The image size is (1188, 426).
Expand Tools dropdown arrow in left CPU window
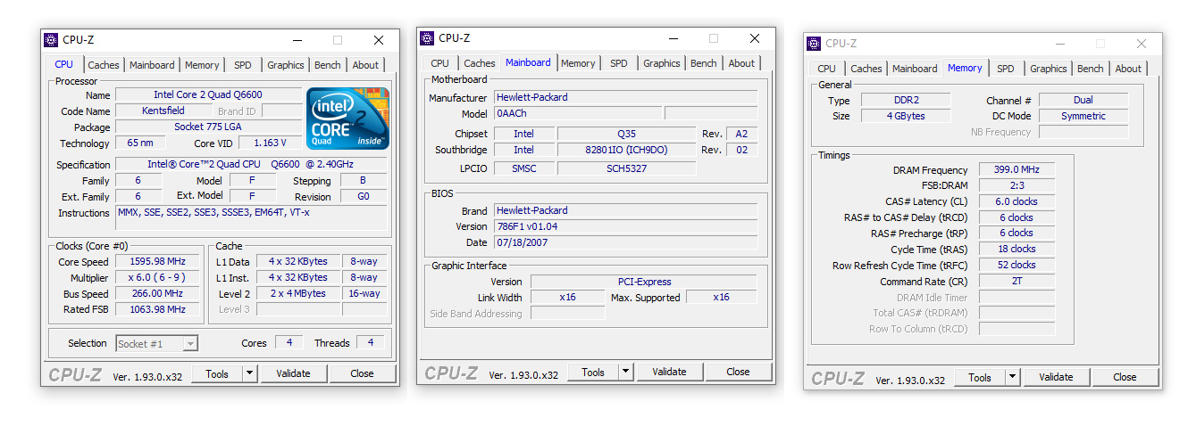click(x=249, y=374)
